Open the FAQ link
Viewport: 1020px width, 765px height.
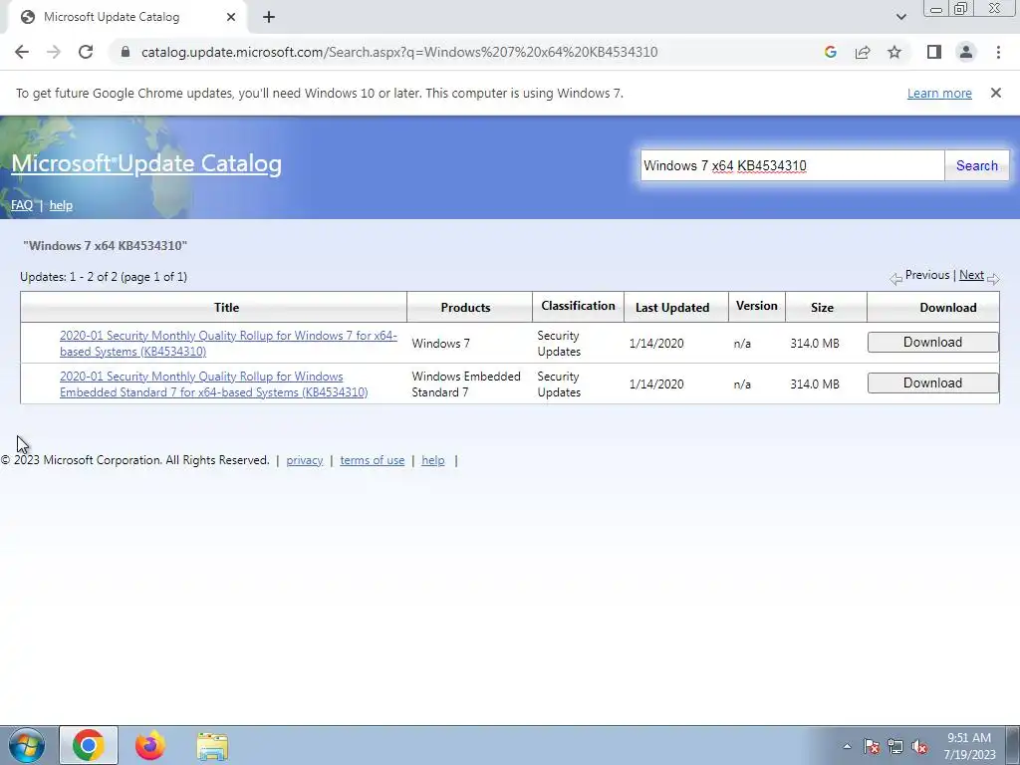tap(22, 205)
